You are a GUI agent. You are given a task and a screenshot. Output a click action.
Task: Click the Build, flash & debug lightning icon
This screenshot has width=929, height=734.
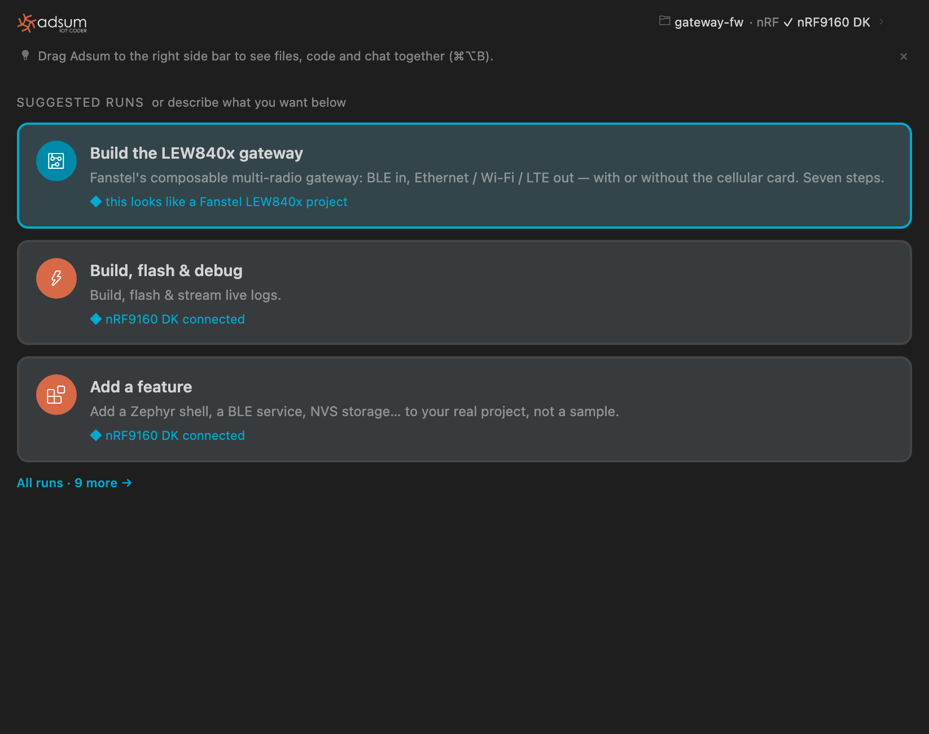56,278
